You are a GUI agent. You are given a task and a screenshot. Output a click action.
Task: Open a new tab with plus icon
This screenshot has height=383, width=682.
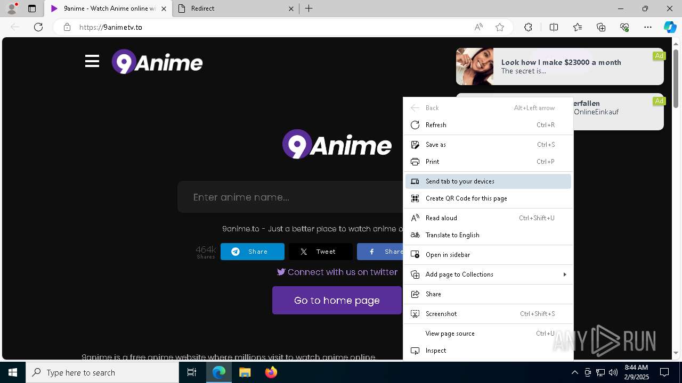click(309, 9)
